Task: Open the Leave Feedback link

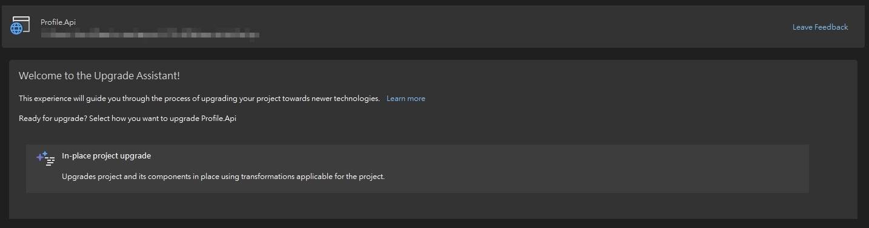Action: (x=820, y=27)
